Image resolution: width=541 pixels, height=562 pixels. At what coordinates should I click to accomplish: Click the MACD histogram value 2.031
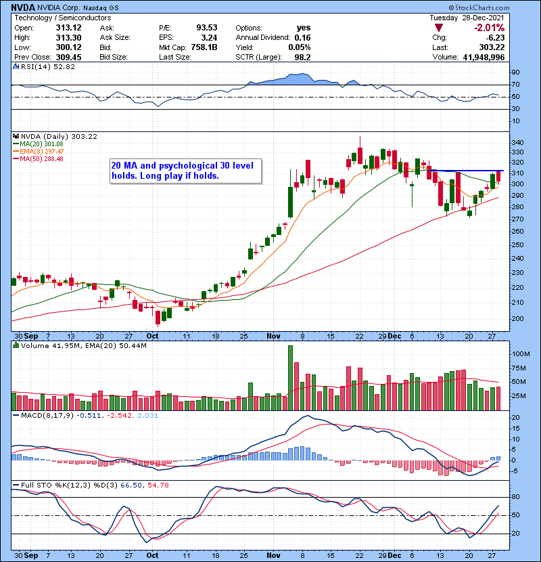[x=148, y=416]
